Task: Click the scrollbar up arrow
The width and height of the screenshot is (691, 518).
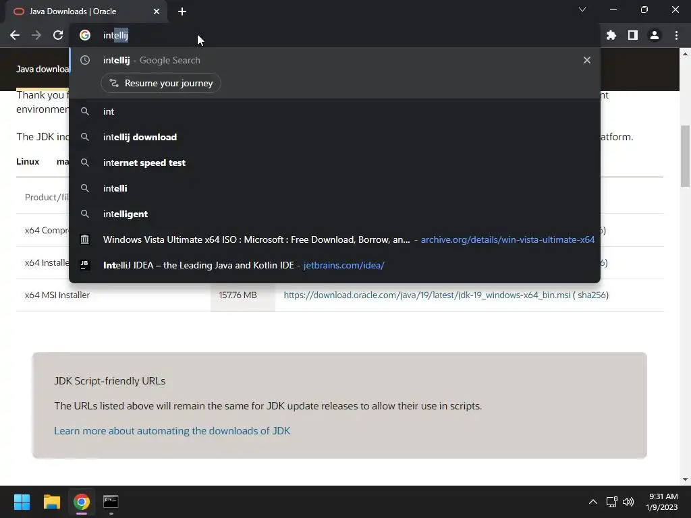Action: click(x=685, y=54)
